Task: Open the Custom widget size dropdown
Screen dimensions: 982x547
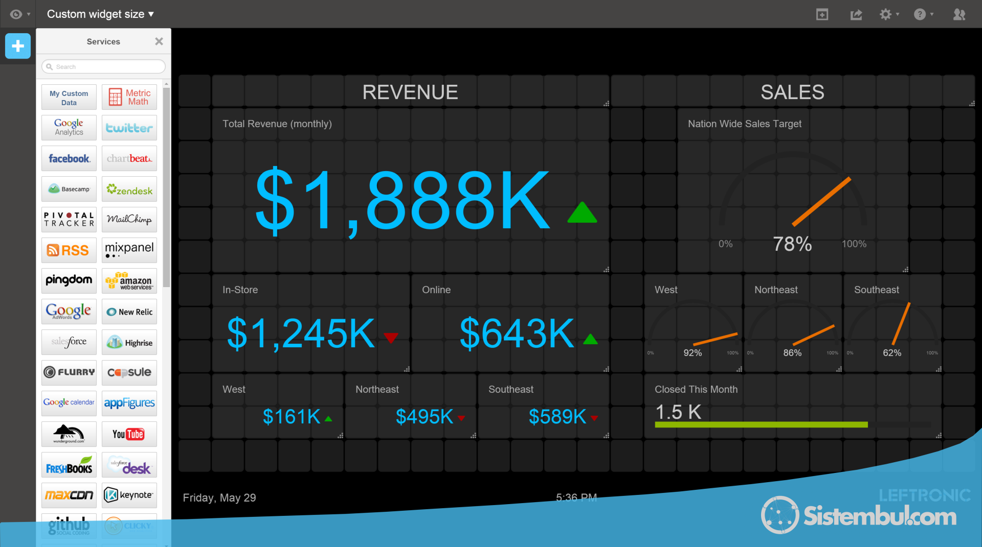Action: [100, 14]
